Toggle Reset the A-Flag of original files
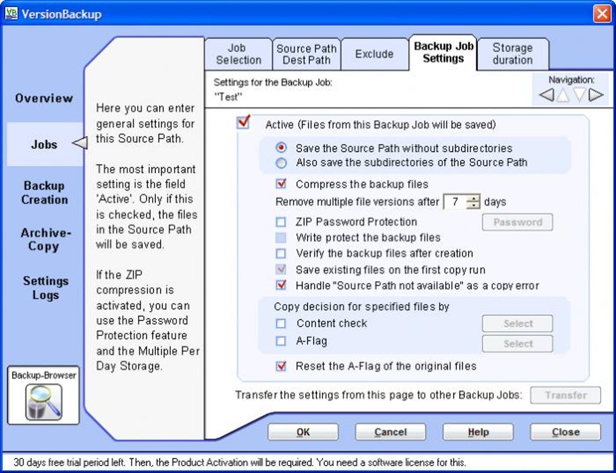 click(281, 366)
